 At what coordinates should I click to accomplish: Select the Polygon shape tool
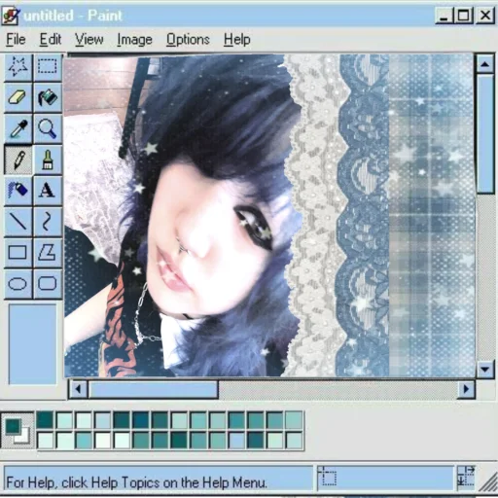click(48, 253)
